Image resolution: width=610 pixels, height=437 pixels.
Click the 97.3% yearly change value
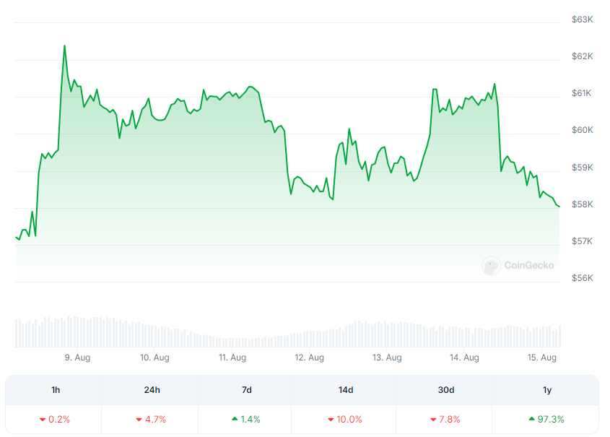pos(551,419)
